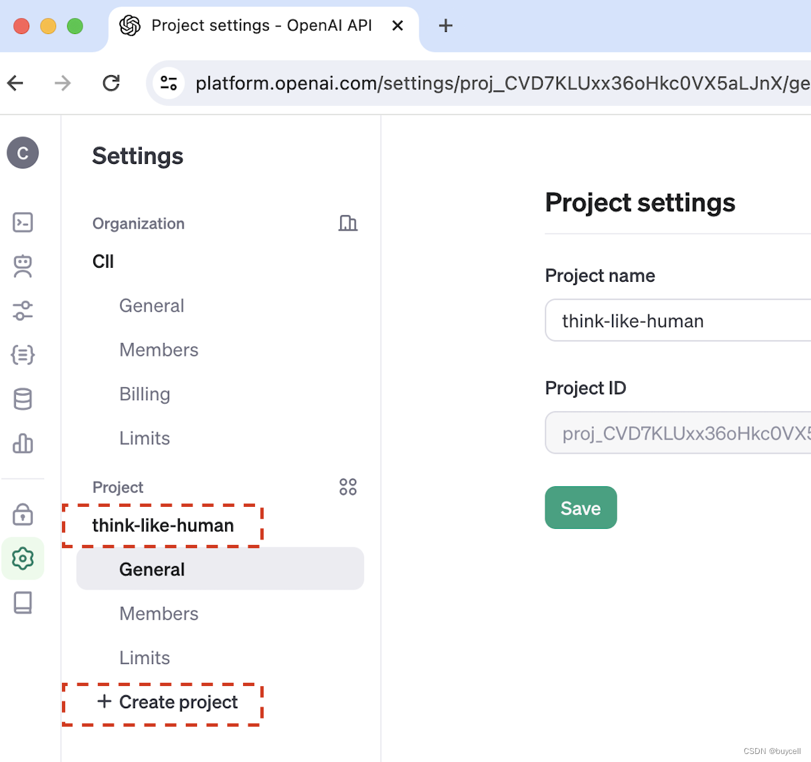This screenshot has width=811, height=762.
Task: Click the user avatar circle labeled C
Action: pos(23,153)
